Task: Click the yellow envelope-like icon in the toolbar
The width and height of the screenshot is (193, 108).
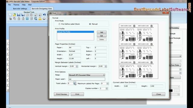Action: click(x=40, y=19)
